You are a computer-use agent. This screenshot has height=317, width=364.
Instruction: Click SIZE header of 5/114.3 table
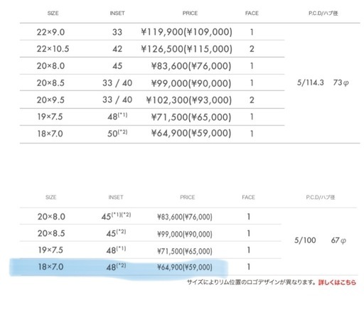coord(53,13)
